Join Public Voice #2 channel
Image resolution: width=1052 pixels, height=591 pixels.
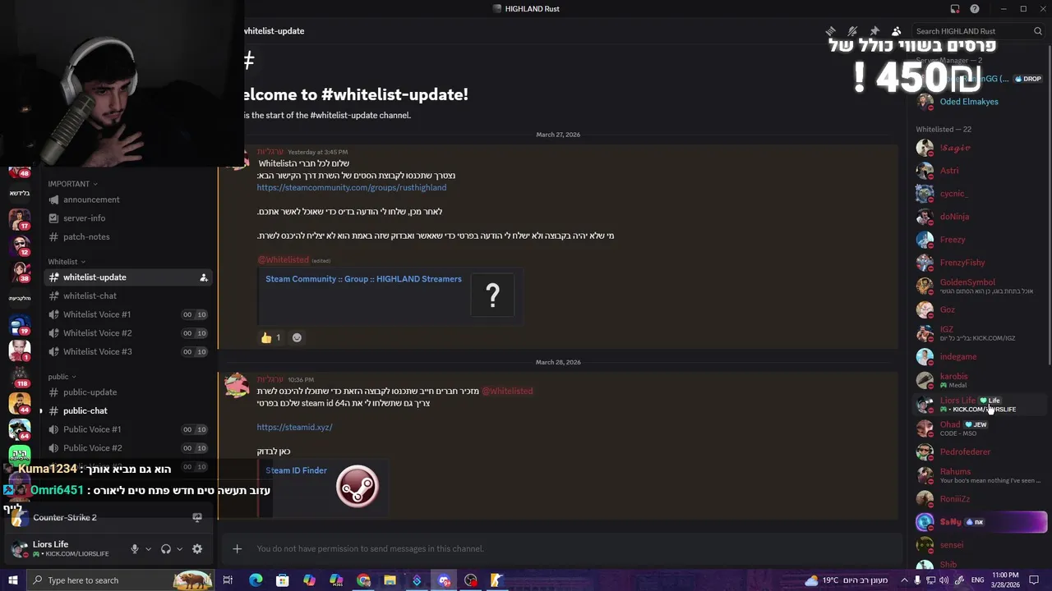point(128,448)
